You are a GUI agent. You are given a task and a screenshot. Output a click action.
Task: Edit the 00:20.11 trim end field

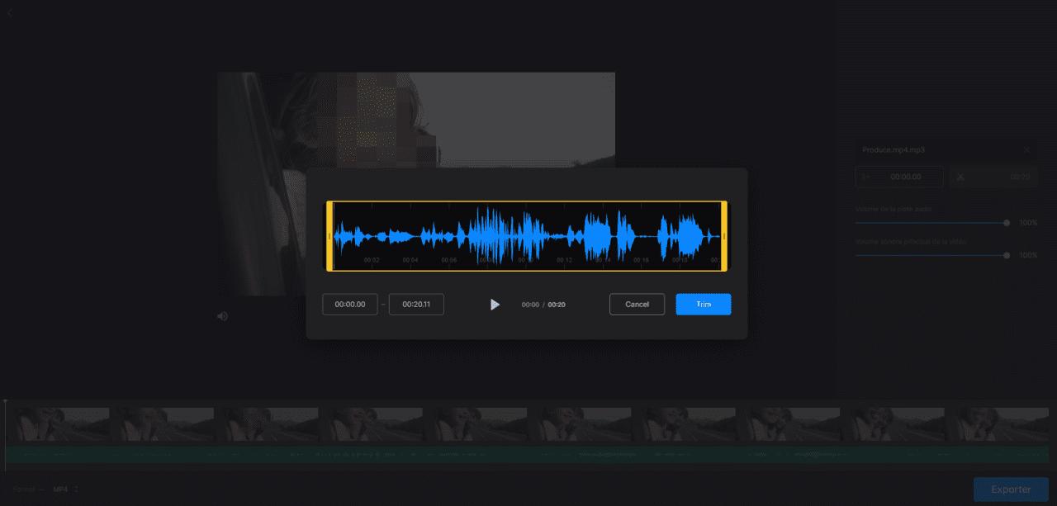416,304
